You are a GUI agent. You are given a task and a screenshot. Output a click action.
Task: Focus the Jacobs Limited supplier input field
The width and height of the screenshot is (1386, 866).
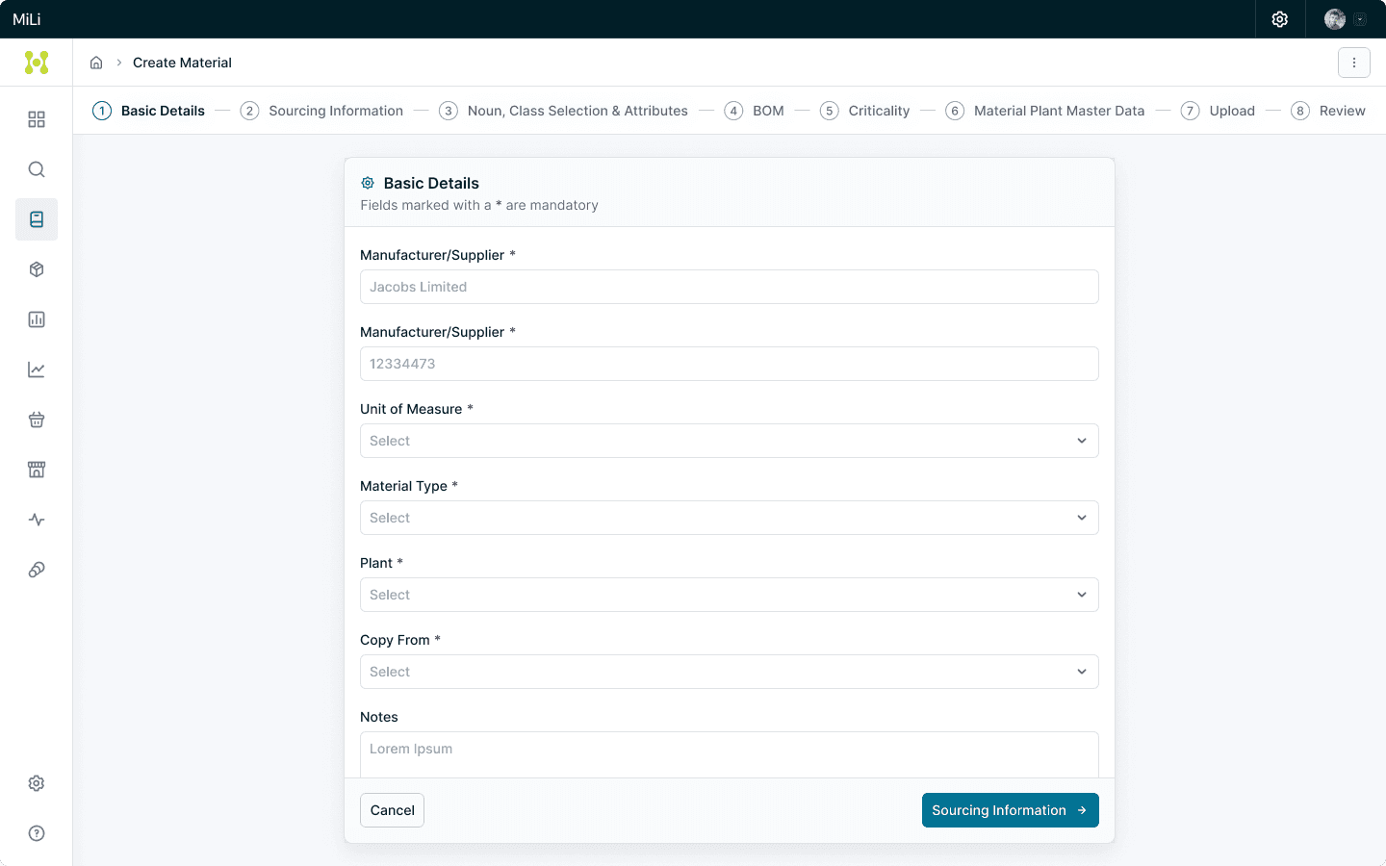point(730,287)
